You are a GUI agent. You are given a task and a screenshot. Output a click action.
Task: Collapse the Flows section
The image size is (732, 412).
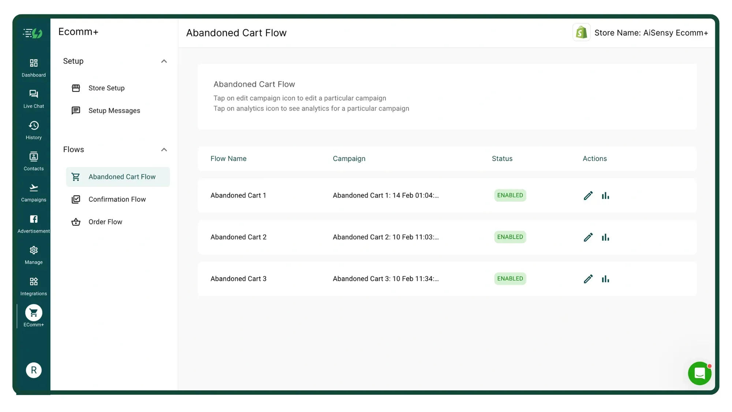(164, 149)
